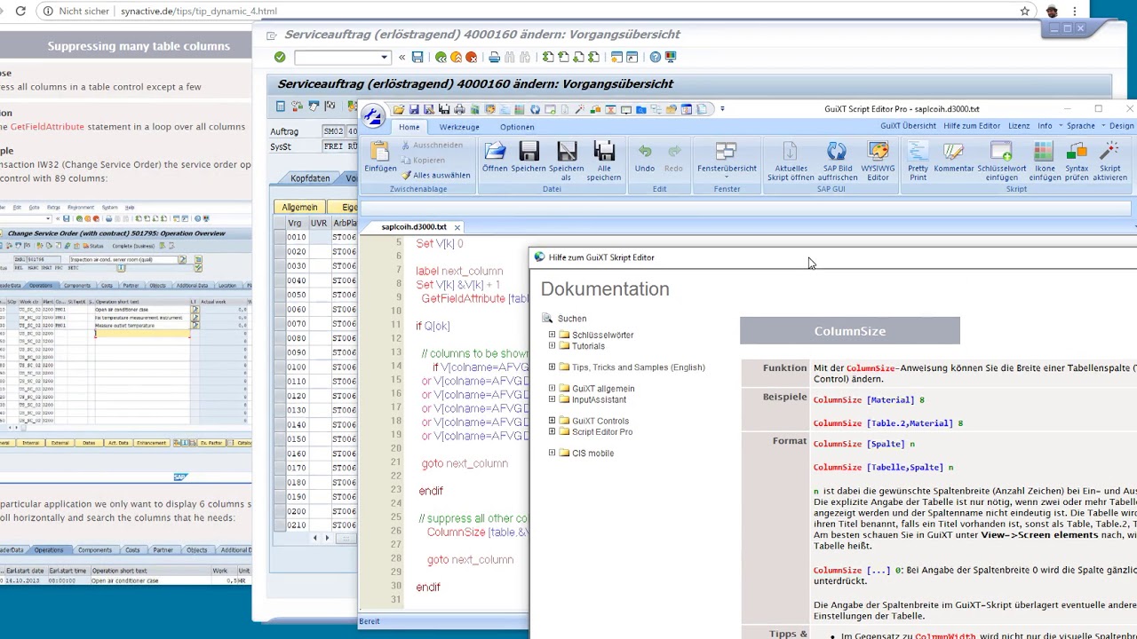The width and height of the screenshot is (1137, 639).
Task: Click Aktuelles Skript öffnen icon
Action: click(x=791, y=161)
